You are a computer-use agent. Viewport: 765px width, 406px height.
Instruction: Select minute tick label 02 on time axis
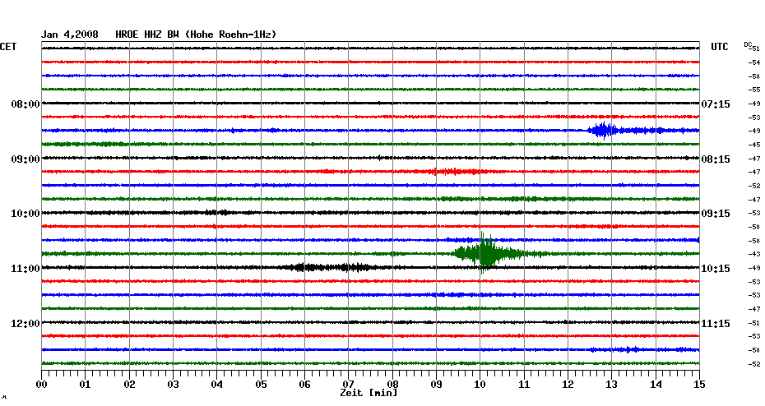pyautogui.click(x=129, y=385)
